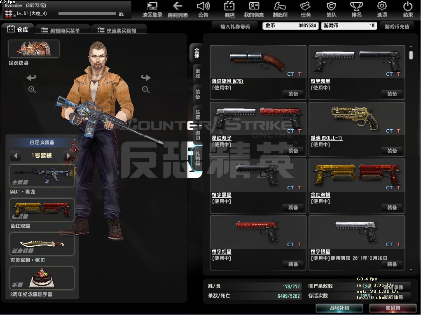Open the 公告 announcement speaker icon
The image size is (421, 315).
pos(203,9)
